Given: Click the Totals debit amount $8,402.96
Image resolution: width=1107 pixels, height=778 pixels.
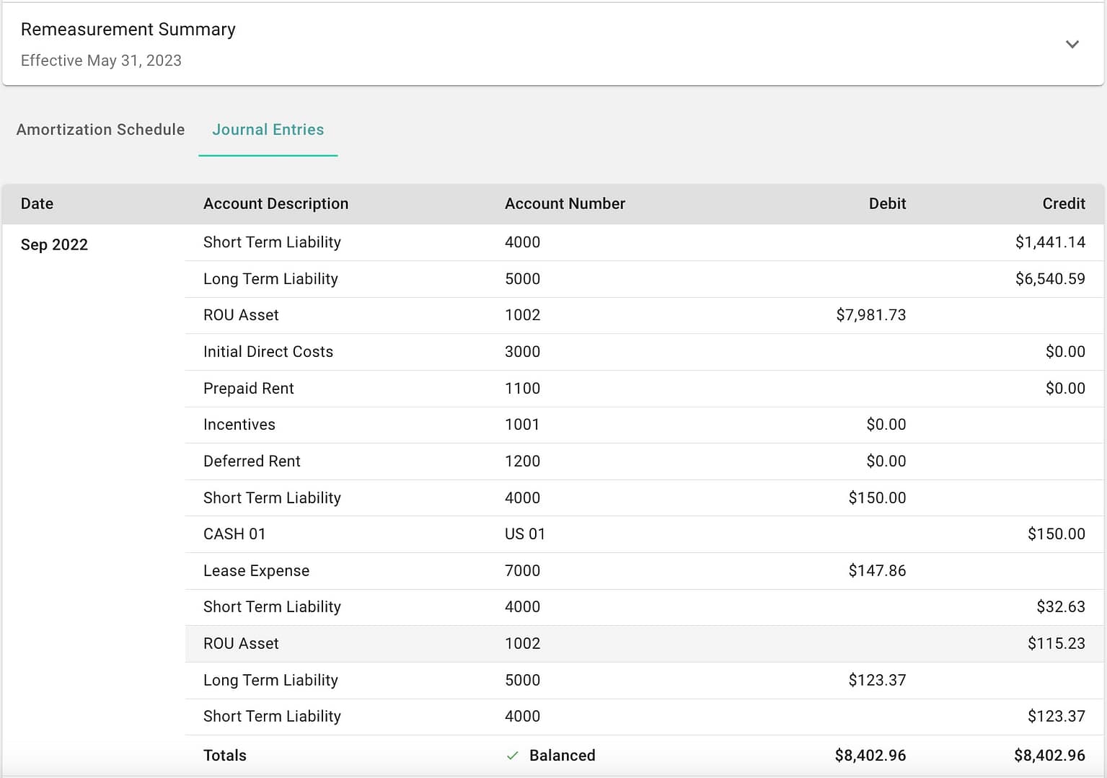Looking at the screenshot, I should [870, 756].
